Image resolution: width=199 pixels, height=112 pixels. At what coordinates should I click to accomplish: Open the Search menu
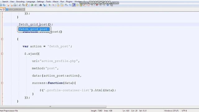click(x=5, y=2)
